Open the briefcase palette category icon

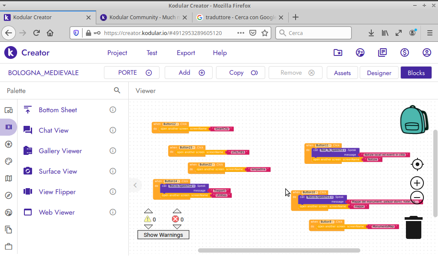9,247
